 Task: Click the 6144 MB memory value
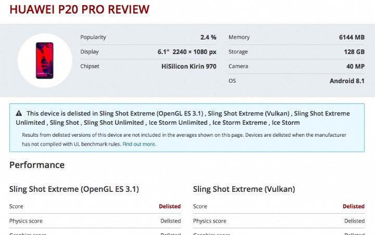tap(352, 37)
